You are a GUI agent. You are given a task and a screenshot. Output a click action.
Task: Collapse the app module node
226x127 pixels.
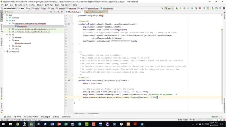pos(4,15)
